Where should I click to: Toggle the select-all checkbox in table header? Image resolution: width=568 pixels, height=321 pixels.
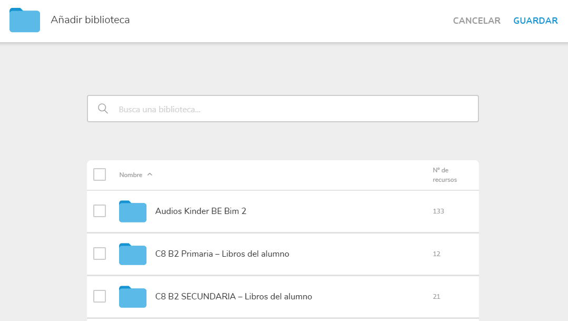[100, 174]
